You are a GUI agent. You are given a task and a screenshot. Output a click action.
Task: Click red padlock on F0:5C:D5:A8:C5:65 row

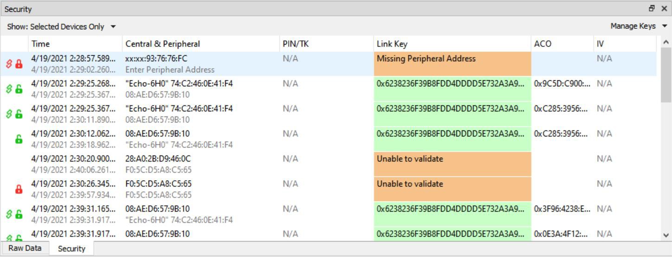[x=19, y=189]
